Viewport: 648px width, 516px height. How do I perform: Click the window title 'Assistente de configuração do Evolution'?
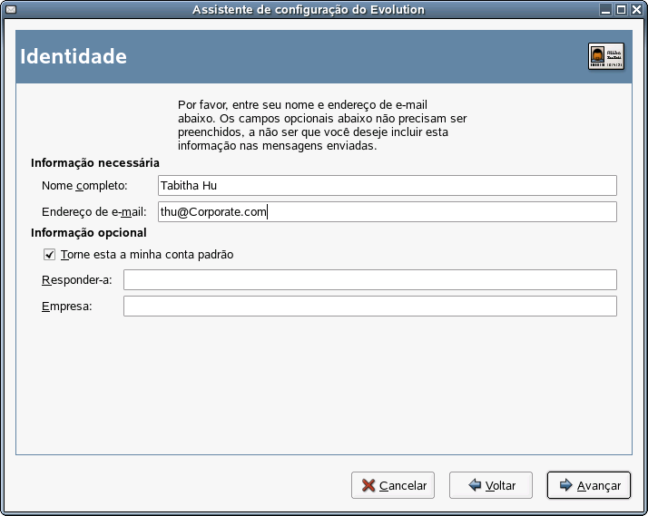click(x=309, y=9)
